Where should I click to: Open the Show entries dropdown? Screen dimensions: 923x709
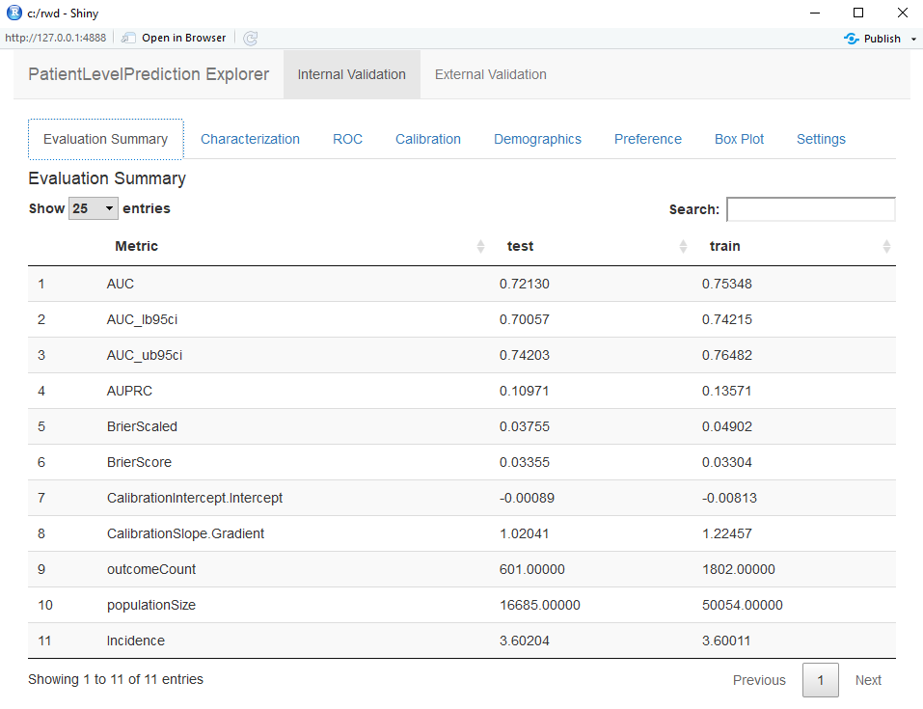click(93, 208)
